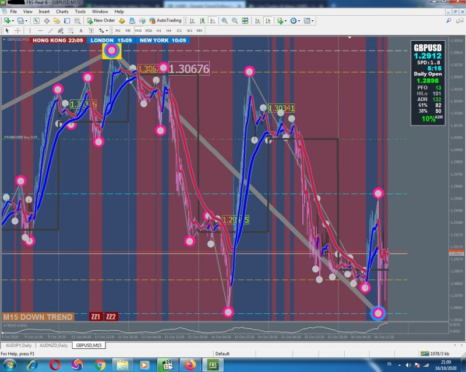Zoom out of the chart
Viewport: 466px width, 372px height.
pos(235,20)
